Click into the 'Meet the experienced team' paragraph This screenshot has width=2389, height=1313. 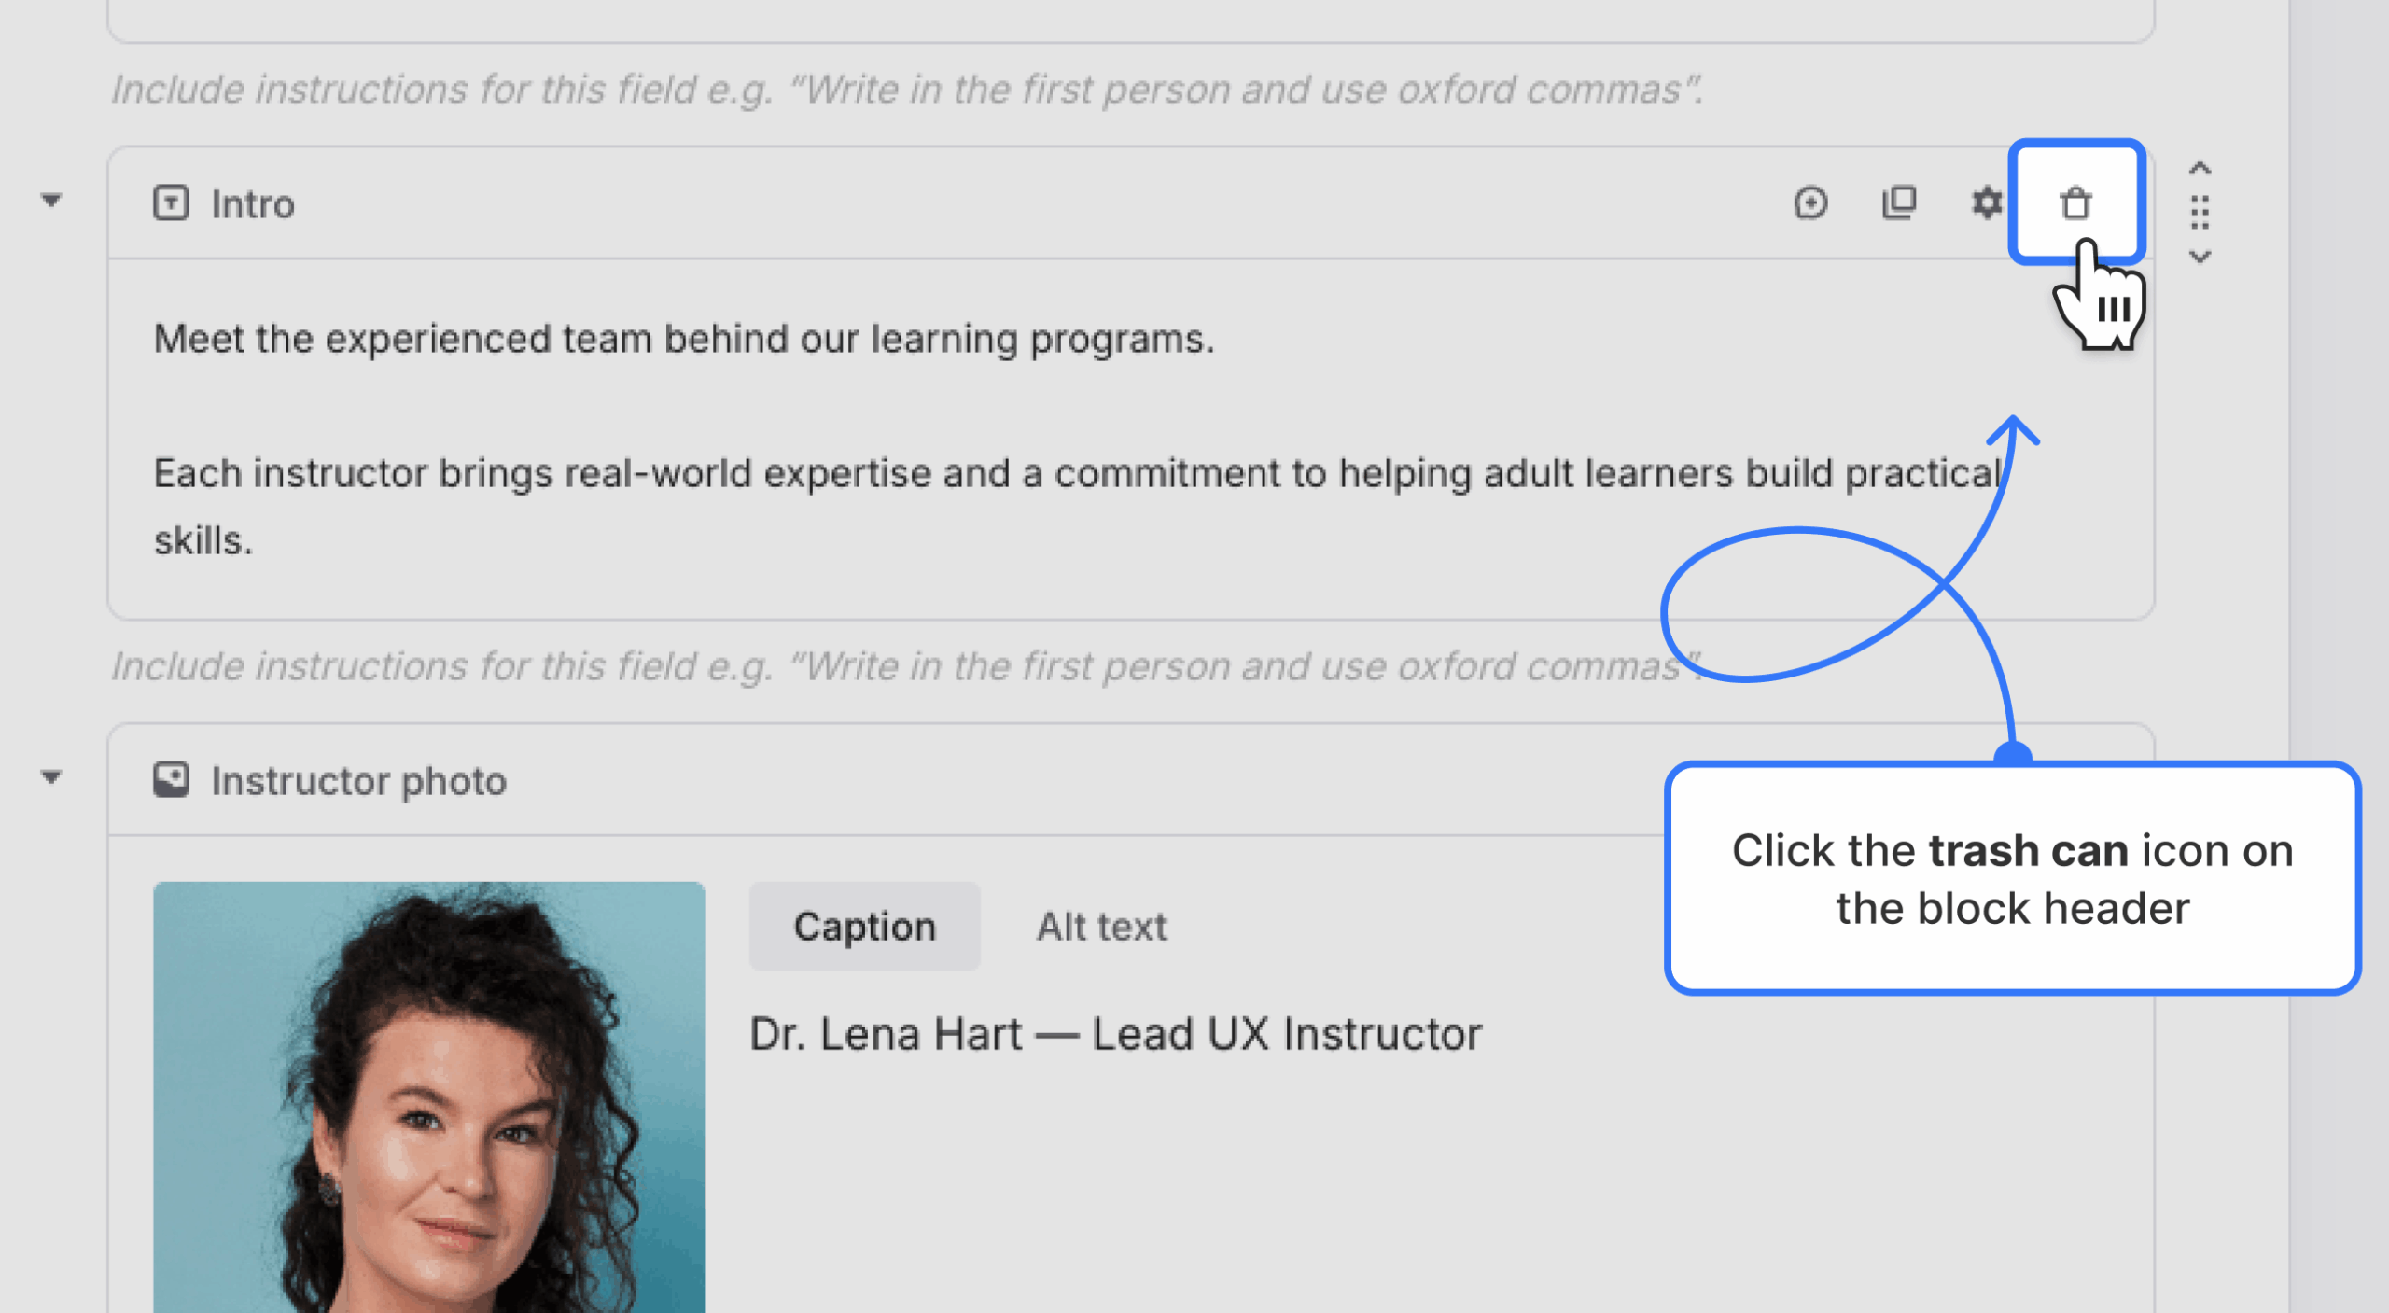pos(684,339)
